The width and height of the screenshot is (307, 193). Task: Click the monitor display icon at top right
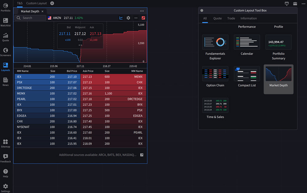coord(287,4)
